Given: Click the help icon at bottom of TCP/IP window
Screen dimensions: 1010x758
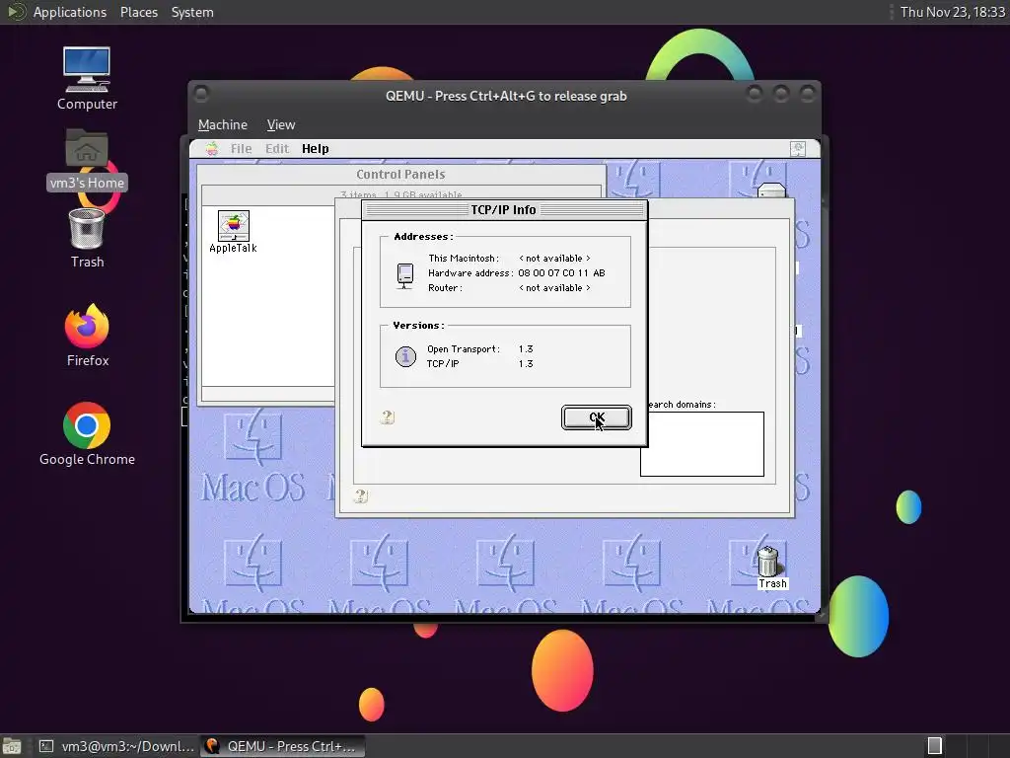Looking at the screenshot, I should point(361,495).
